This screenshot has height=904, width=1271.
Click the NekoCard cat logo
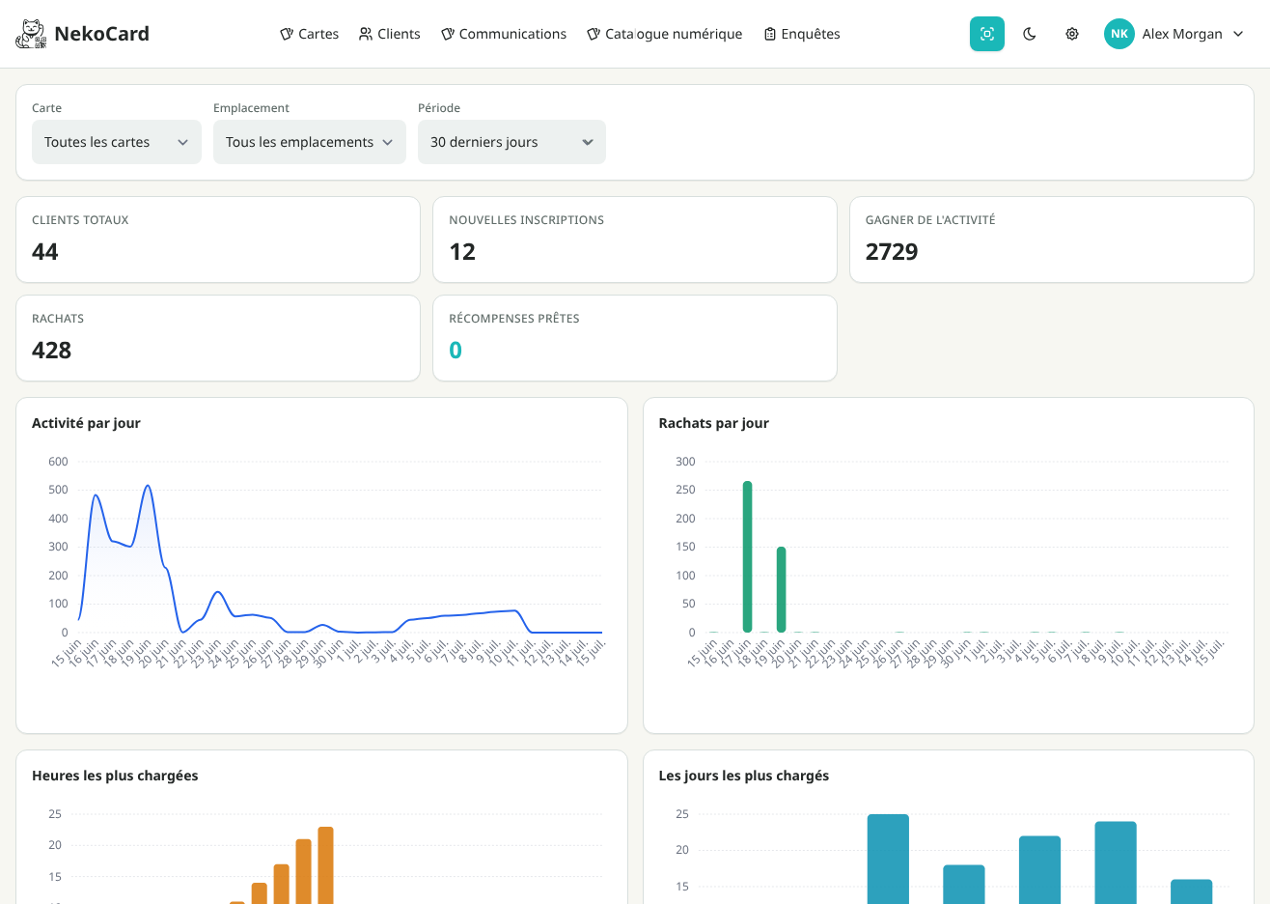coord(31,34)
